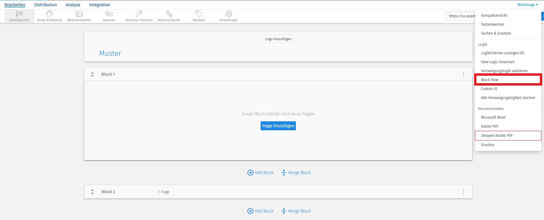Choose Logikkriterien anzeigen (0)
The height and width of the screenshot is (220, 544).
(x=508, y=53)
